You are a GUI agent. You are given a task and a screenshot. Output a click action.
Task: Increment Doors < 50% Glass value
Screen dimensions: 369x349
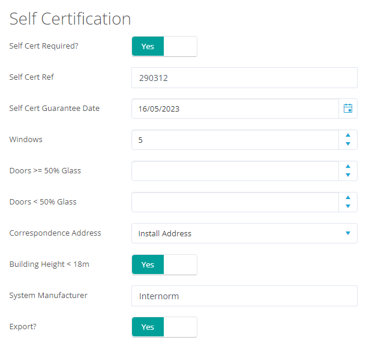[348, 197]
